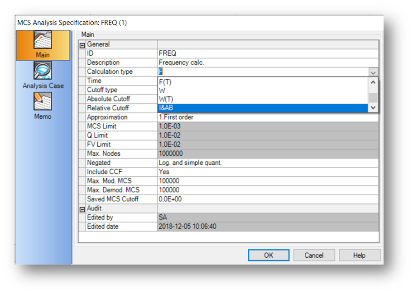Edit the Saved MCS Cutoff value
The height and width of the screenshot is (294, 413).
click(267, 199)
